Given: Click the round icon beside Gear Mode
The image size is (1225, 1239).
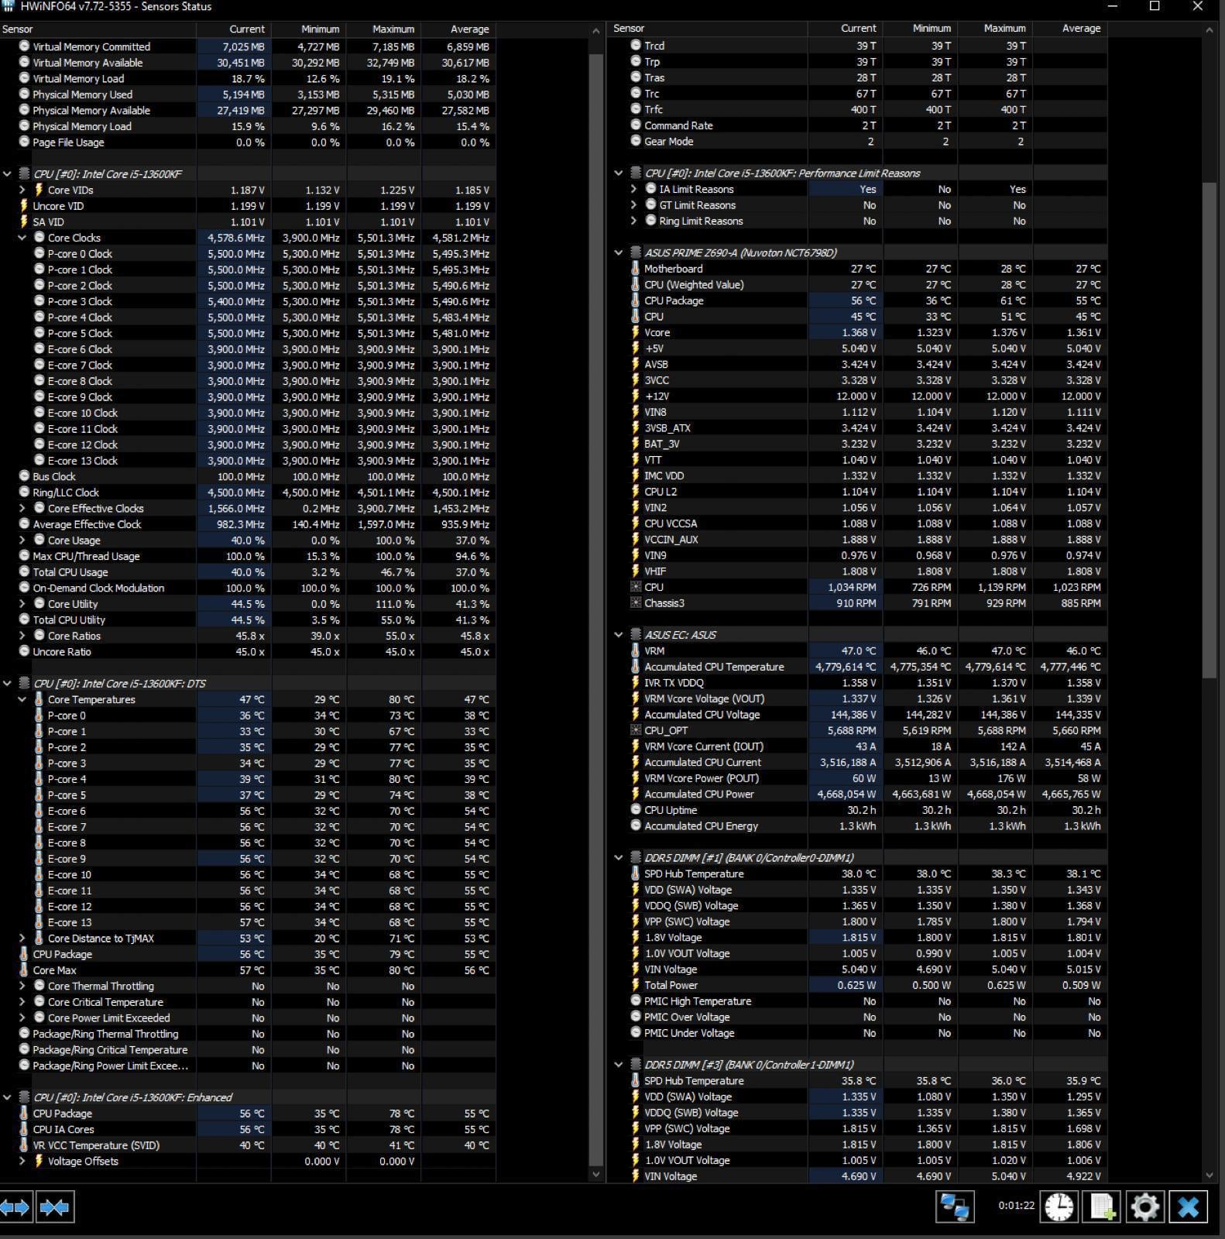Looking at the screenshot, I should pos(636,141).
